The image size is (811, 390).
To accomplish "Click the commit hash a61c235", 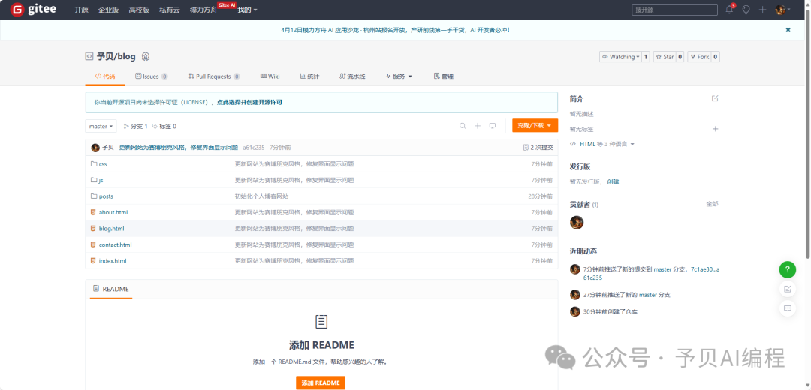I will tap(254, 147).
